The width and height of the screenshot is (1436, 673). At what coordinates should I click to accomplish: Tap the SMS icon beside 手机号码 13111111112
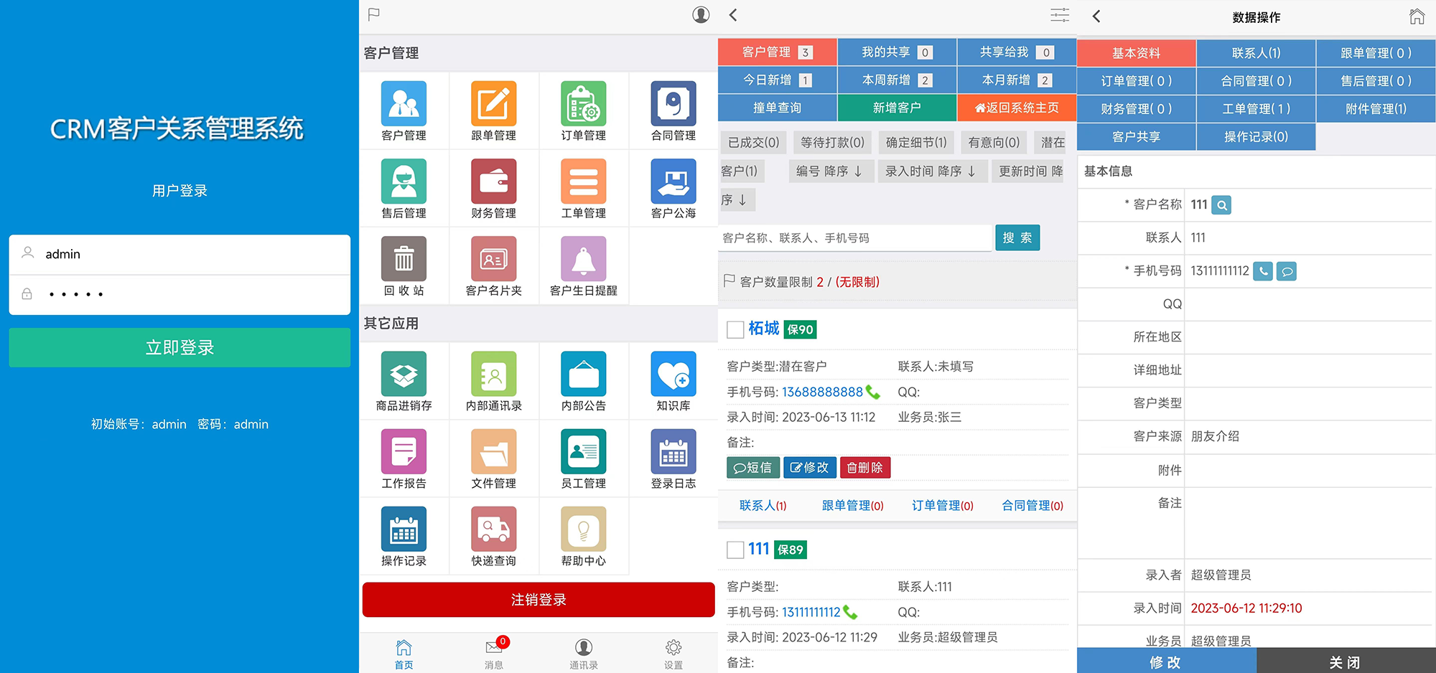tap(1286, 271)
